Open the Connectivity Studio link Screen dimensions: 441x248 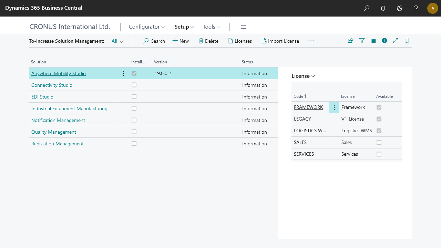[52, 85]
